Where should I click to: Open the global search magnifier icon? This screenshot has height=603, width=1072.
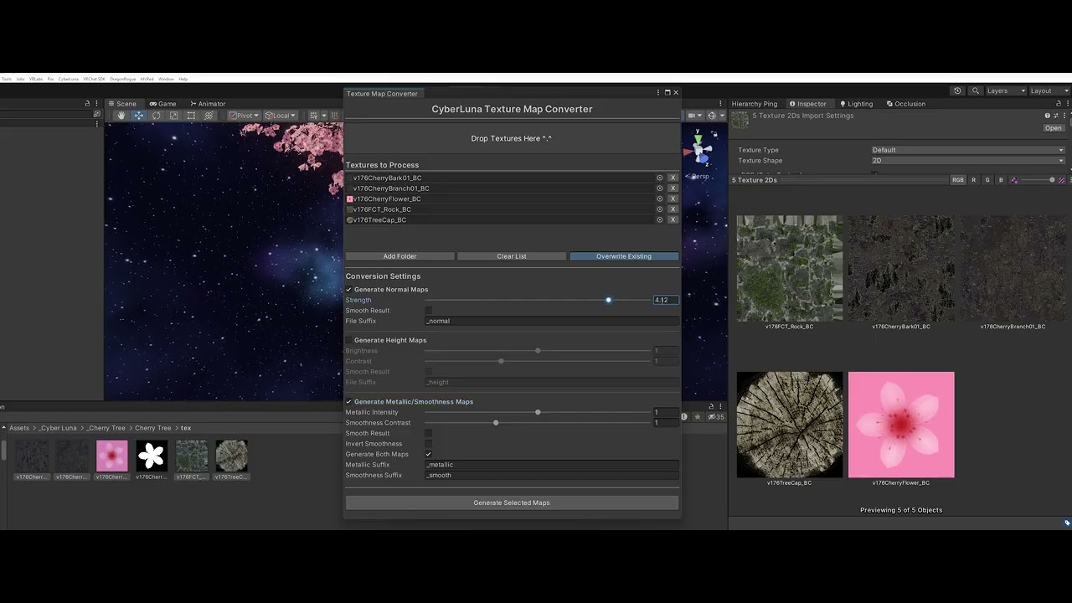point(976,90)
